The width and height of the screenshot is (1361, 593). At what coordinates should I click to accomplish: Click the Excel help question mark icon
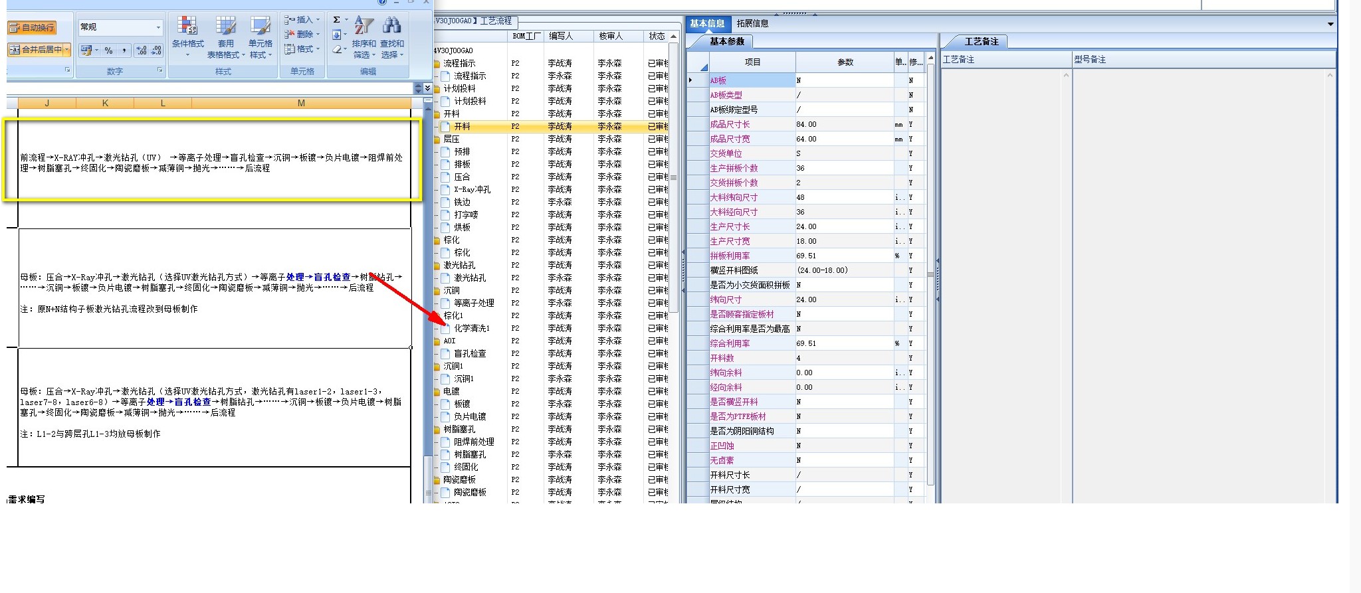[382, 2]
